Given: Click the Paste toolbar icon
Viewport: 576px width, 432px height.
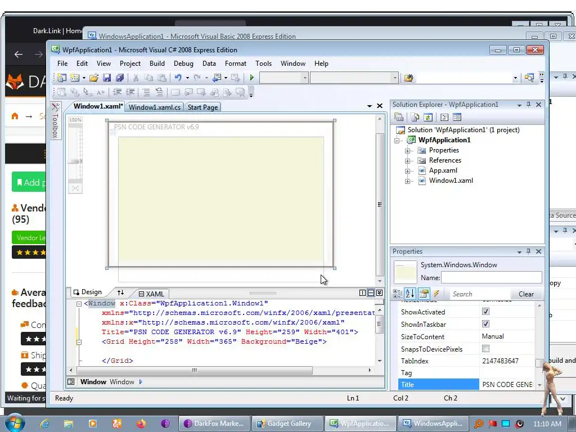Looking at the screenshot, I should pyautogui.click(x=161, y=78).
